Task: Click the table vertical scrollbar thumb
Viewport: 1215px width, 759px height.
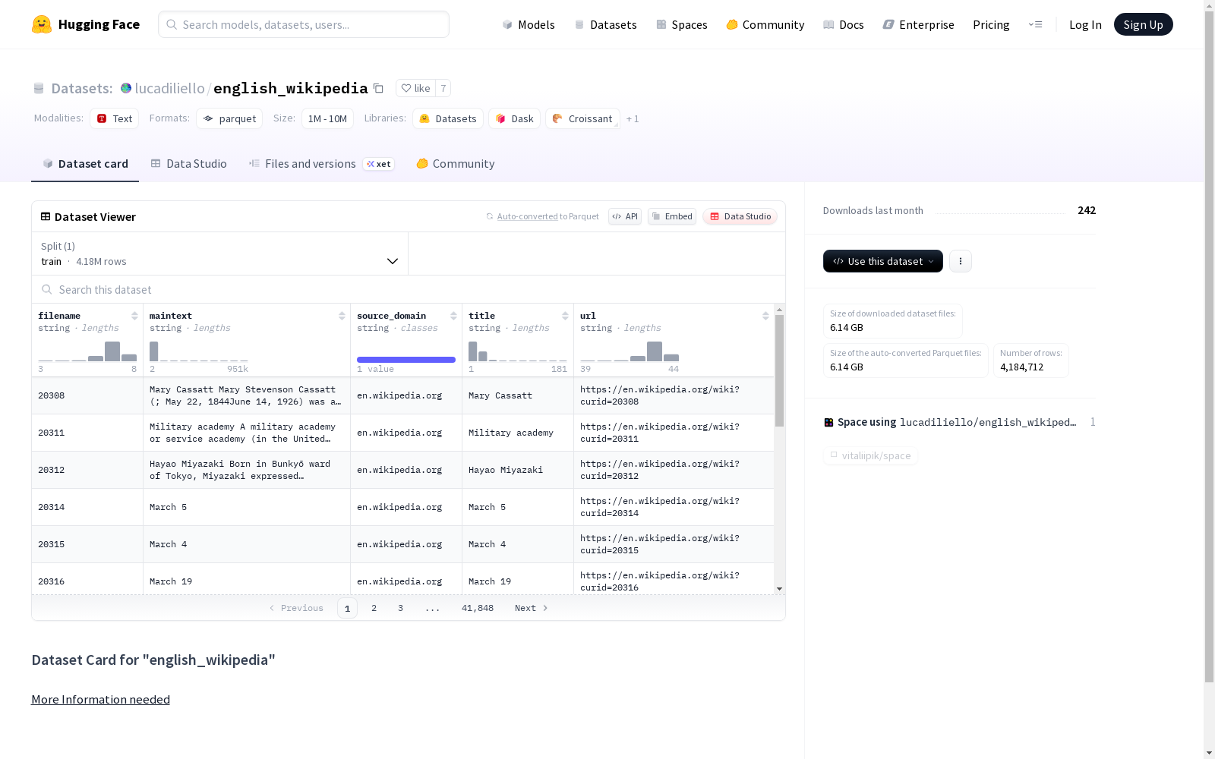Action: (x=779, y=371)
